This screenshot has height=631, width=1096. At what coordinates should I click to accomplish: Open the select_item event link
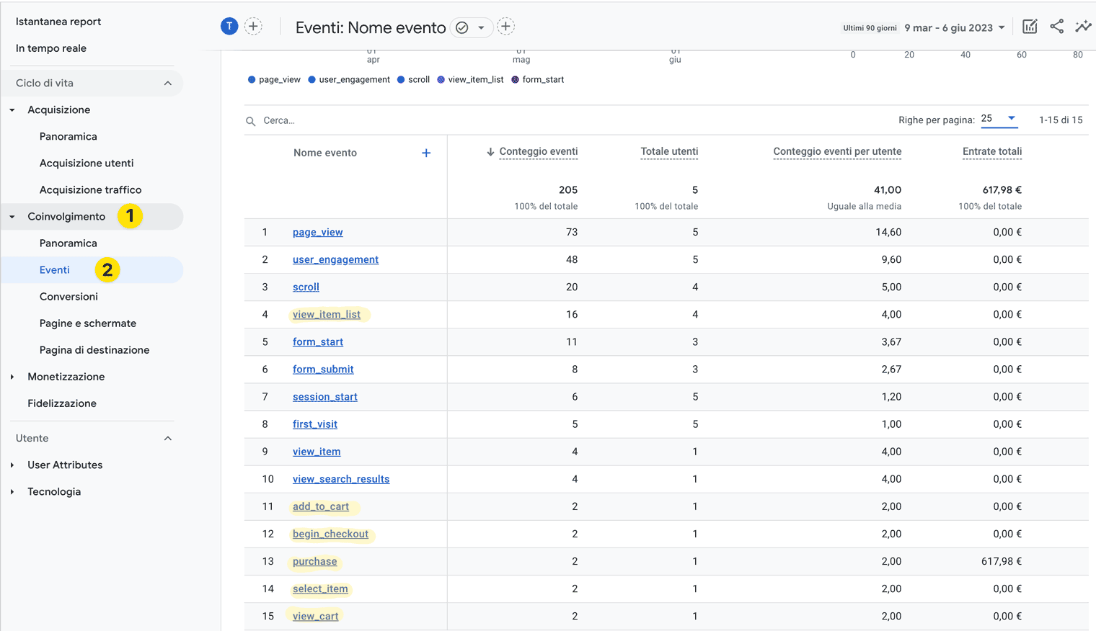[x=320, y=589]
